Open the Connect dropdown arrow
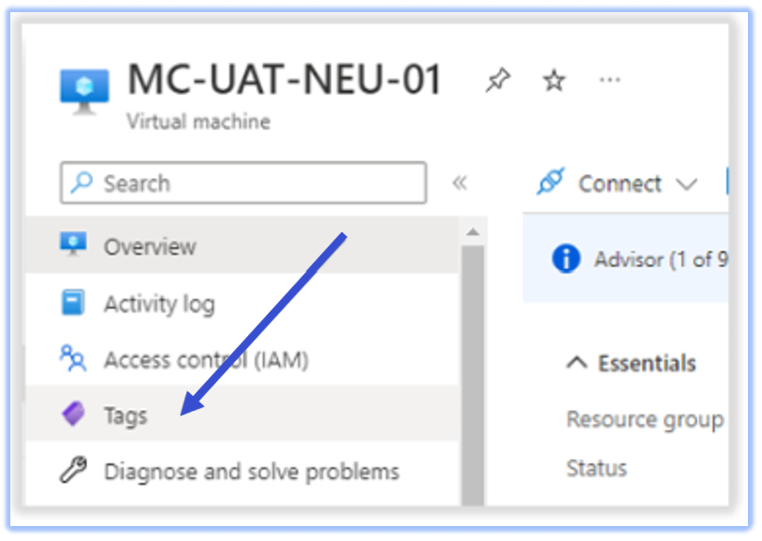The height and width of the screenshot is (541, 762). coord(686,184)
